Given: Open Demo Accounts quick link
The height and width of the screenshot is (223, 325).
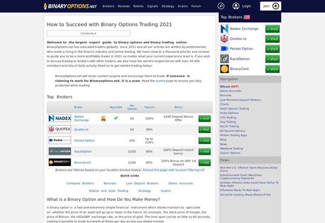Looking at the screenshot, I should pyautogui.click(x=180, y=183).
